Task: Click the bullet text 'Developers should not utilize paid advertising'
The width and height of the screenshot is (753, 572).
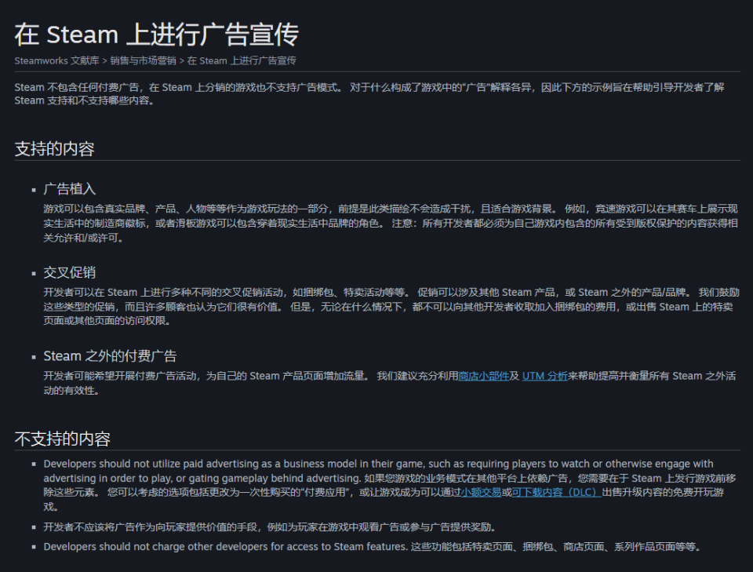Action: (390, 485)
